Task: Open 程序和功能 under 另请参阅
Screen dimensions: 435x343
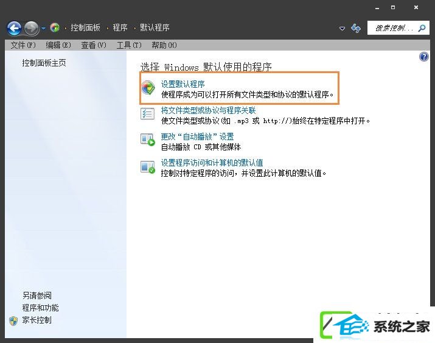Action: [41, 308]
